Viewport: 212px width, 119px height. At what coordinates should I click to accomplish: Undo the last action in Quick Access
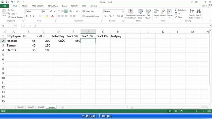[x=12, y=2]
